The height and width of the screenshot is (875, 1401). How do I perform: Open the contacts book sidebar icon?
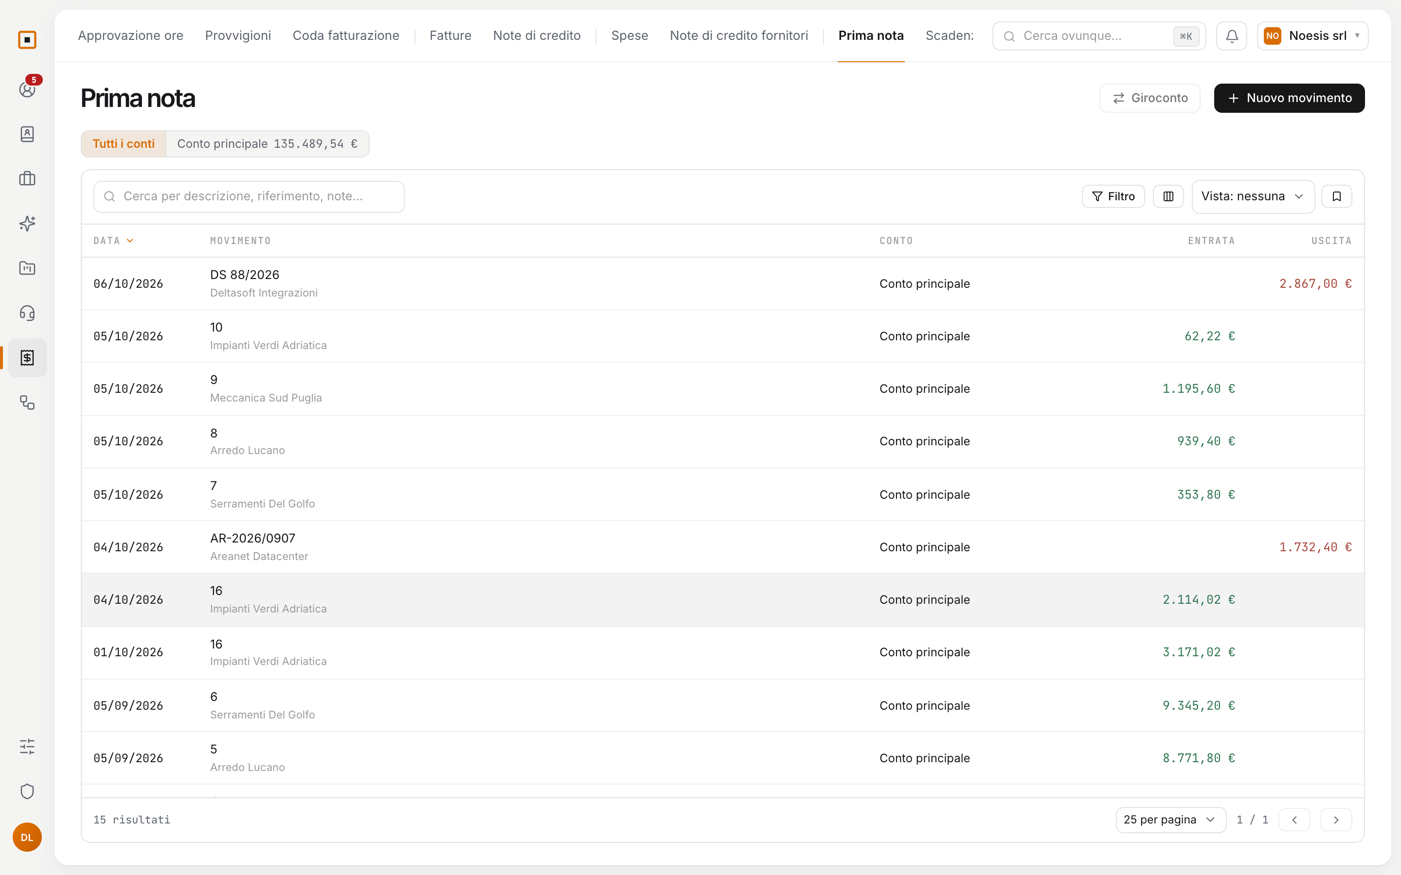(27, 134)
